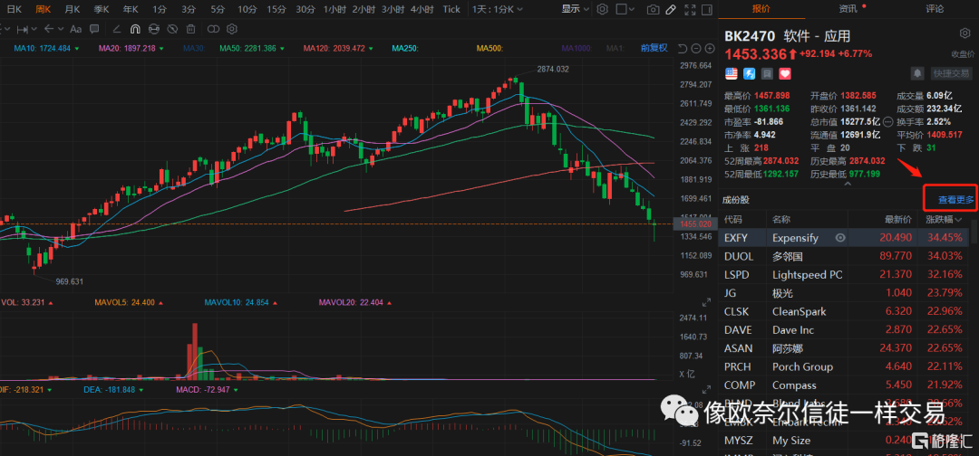Zoom in chart with plus icon
The width and height of the screenshot is (979, 456).
[711, 49]
